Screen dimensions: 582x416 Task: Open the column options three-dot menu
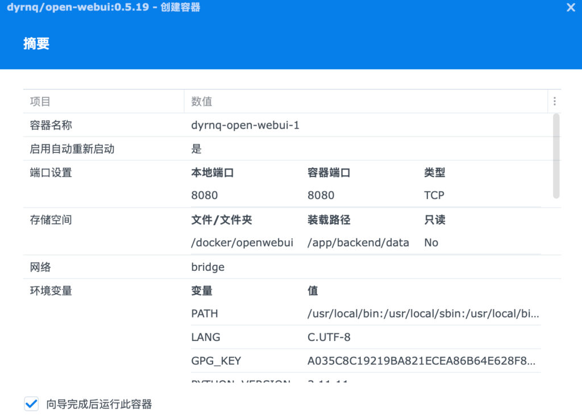555,101
